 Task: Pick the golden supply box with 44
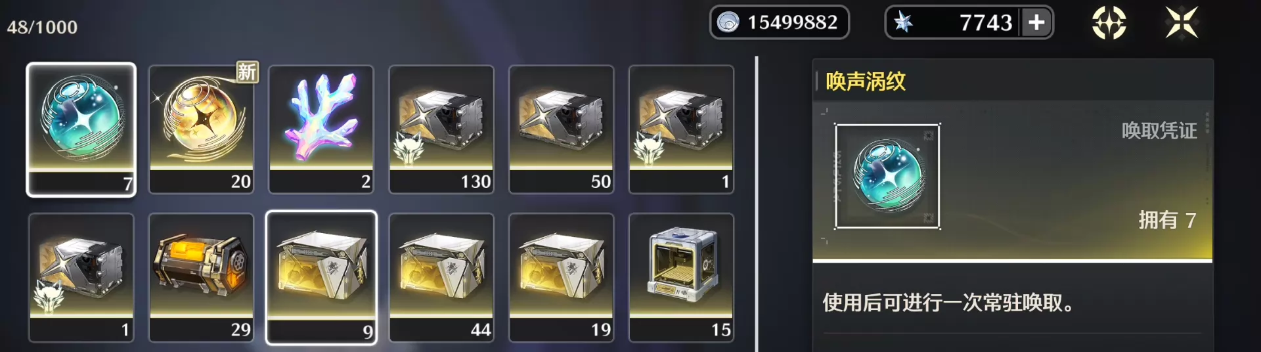[441, 277]
